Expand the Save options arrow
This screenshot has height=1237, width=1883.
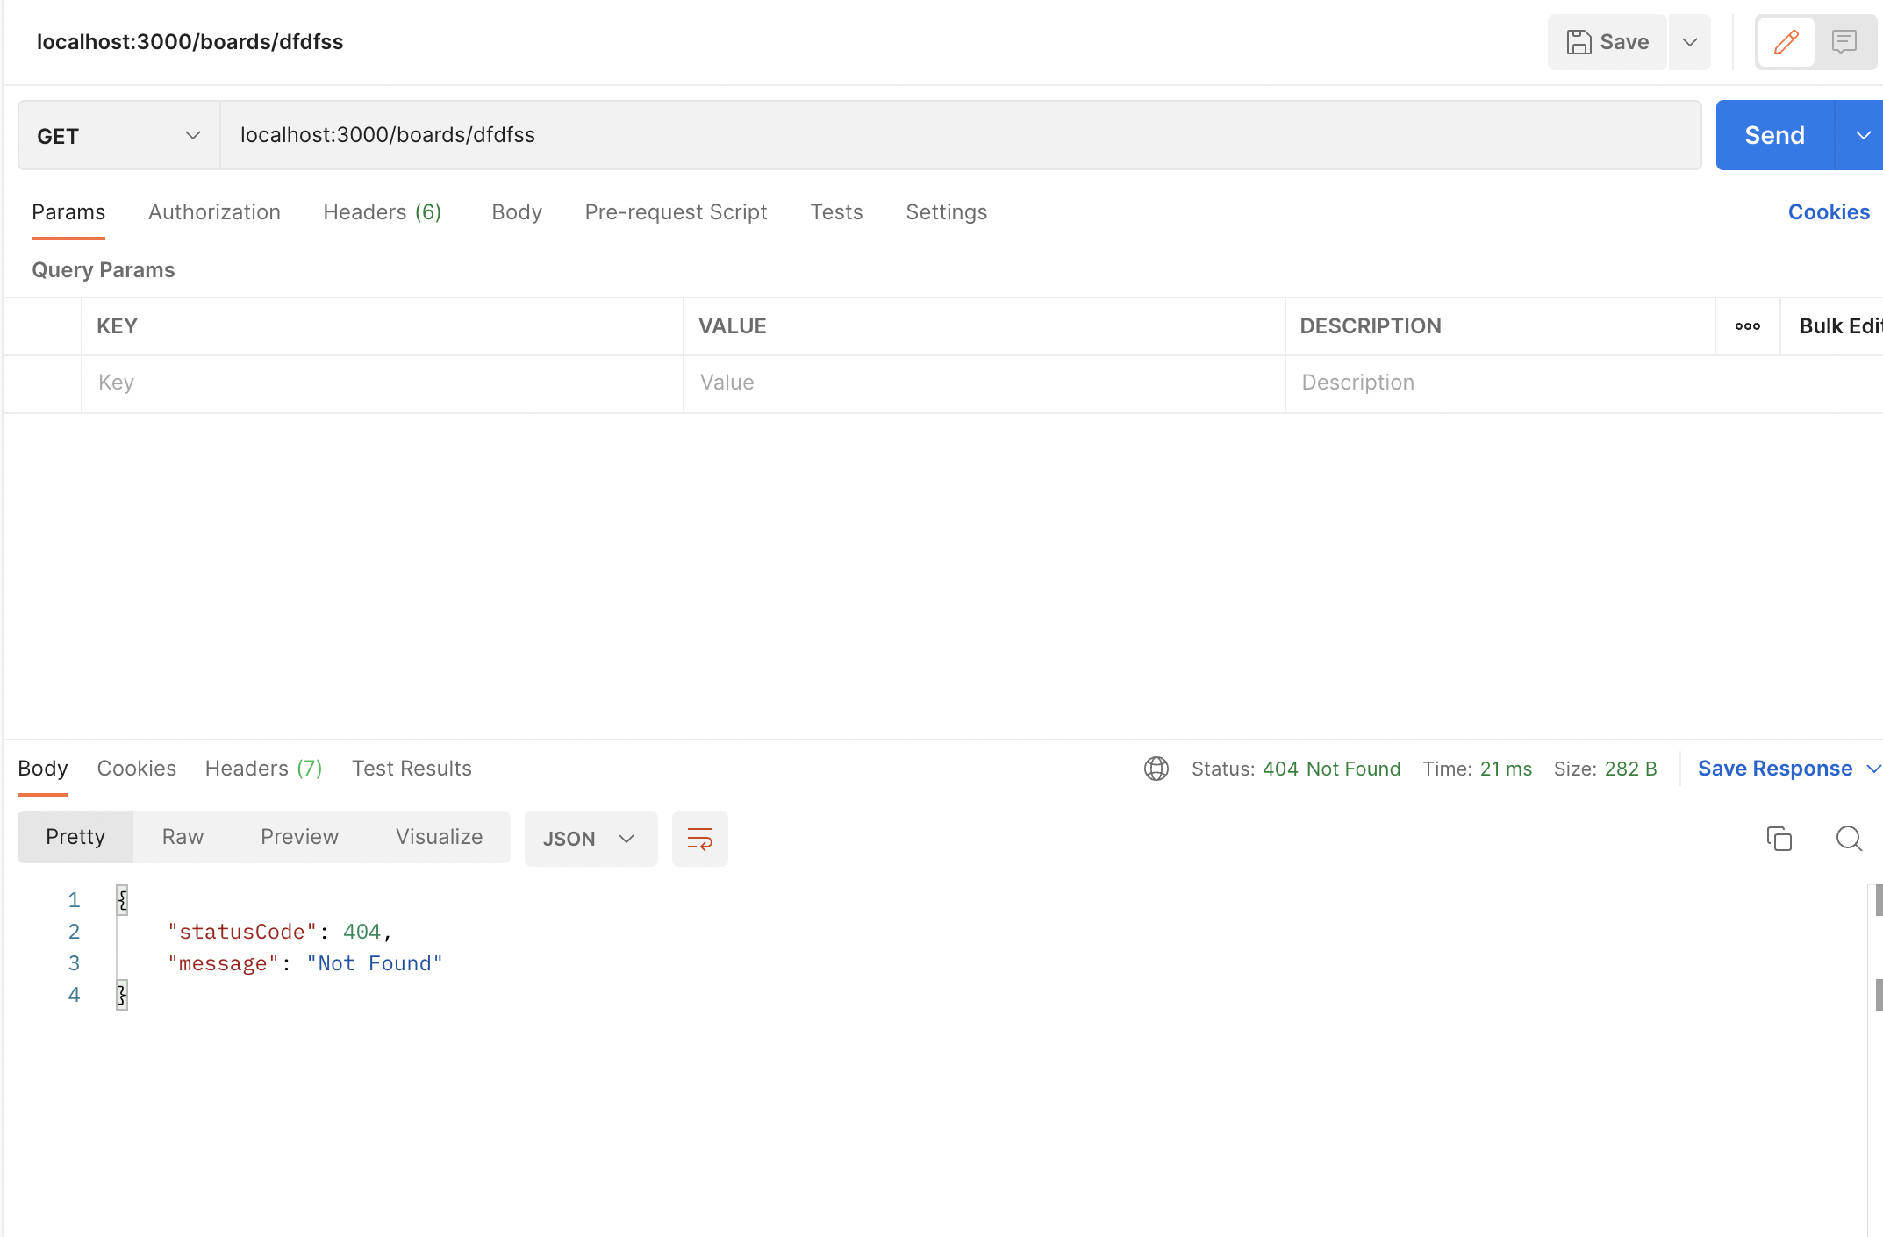coord(1689,42)
